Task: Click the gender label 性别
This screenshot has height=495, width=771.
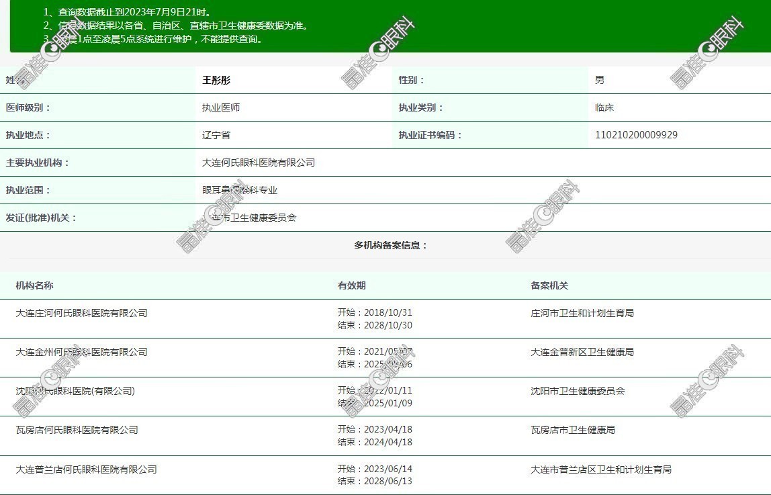Action: point(410,80)
